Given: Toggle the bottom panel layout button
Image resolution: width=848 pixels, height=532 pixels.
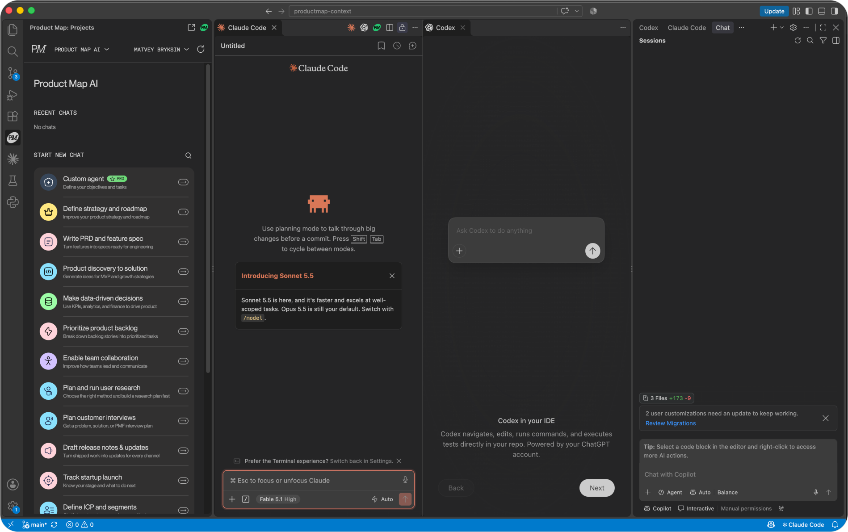Looking at the screenshot, I should coord(821,11).
